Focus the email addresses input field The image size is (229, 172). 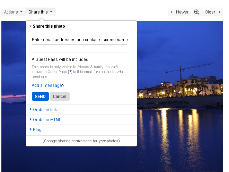(x=79, y=48)
